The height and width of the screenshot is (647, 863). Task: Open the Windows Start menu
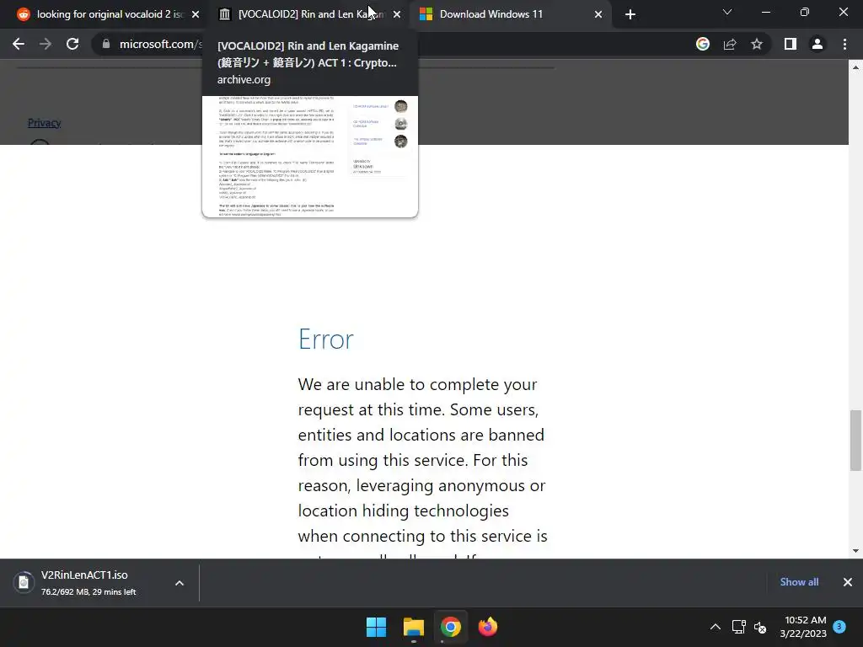click(377, 627)
